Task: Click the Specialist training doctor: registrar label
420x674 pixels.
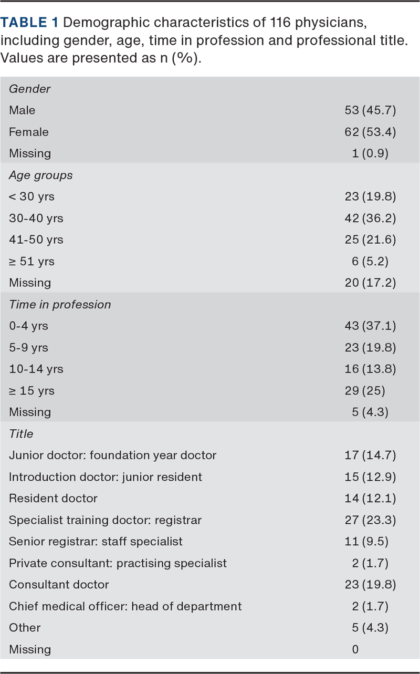Action: pyautogui.click(x=105, y=520)
